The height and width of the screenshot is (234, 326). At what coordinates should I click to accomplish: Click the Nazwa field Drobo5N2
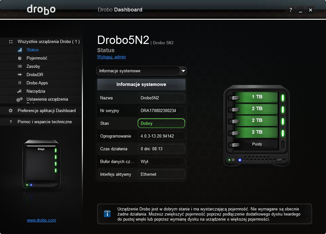pos(161,98)
